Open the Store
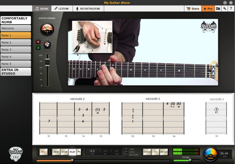The image size is (235, 164). tap(193, 9)
